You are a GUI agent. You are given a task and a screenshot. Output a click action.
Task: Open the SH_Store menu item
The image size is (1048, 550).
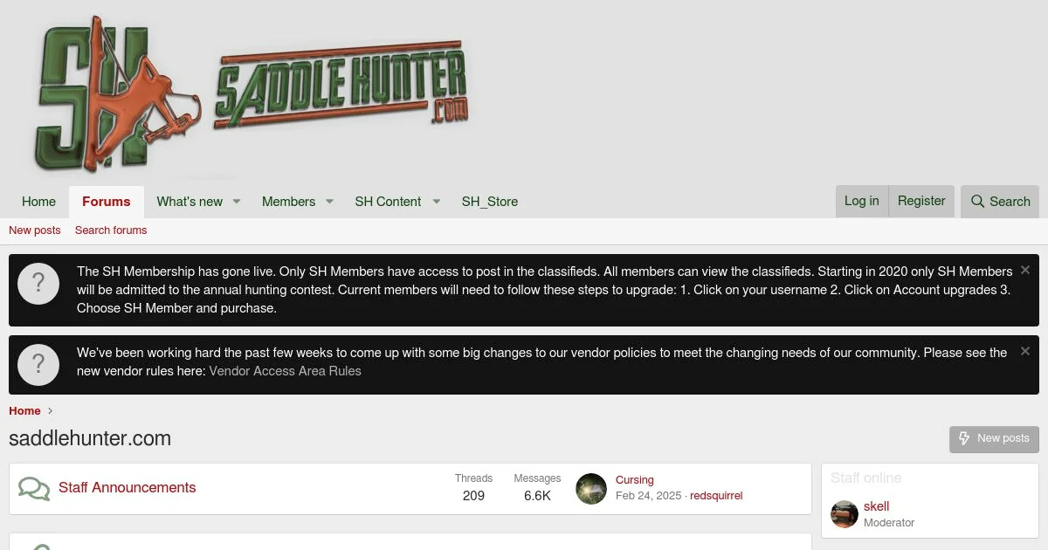tap(490, 202)
